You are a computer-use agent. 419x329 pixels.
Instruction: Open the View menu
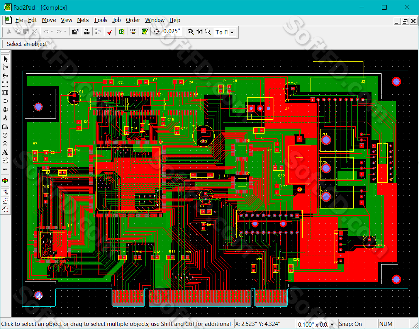click(x=66, y=20)
